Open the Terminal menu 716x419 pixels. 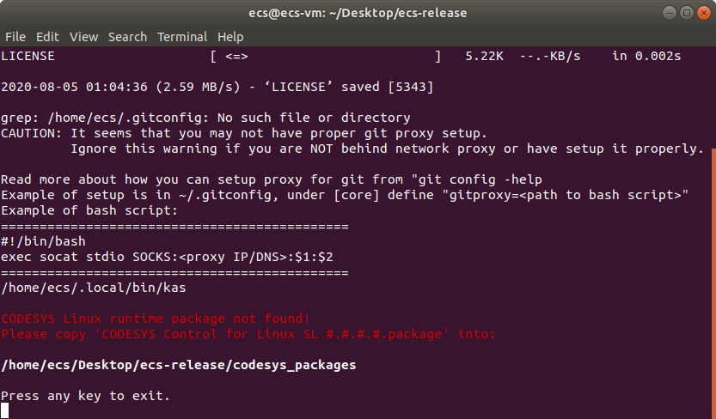pos(181,37)
